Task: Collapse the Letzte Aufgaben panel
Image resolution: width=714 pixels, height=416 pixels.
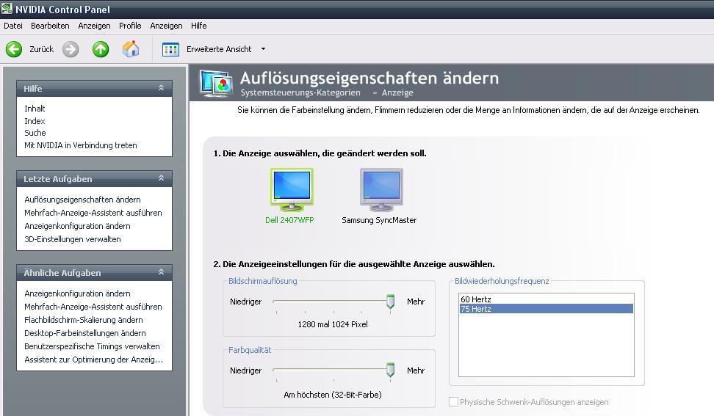Action: (x=161, y=178)
